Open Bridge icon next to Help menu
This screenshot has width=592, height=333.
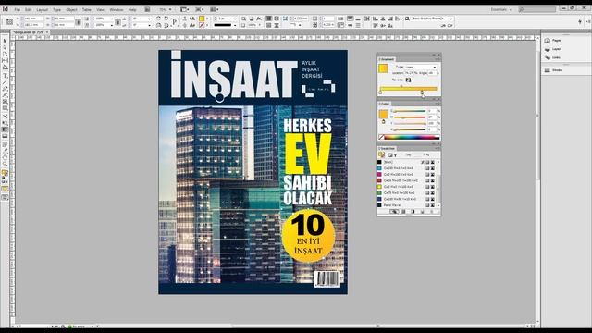point(147,9)
